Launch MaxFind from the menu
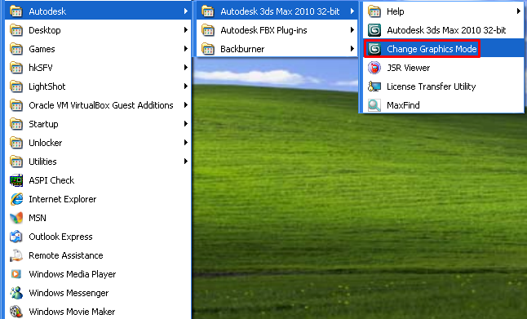 (x=443, y=105)
